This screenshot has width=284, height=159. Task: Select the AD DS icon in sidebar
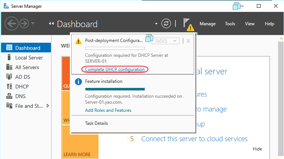click(9, 77)
